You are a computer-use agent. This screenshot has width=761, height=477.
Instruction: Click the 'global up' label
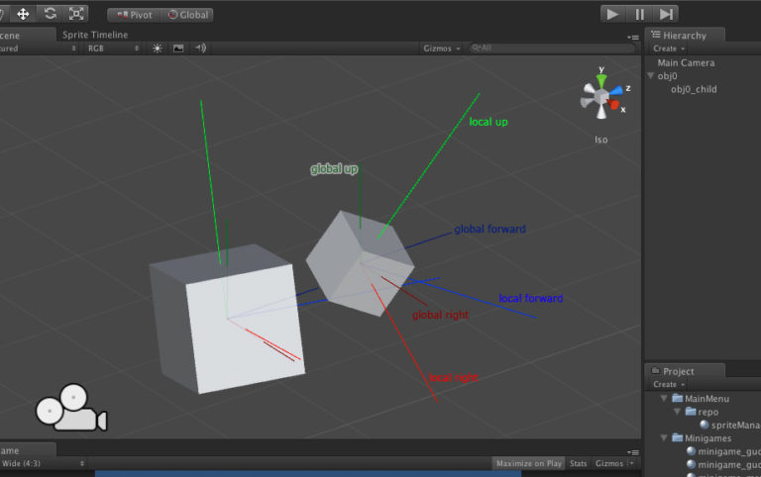click(x=334, y=169)
